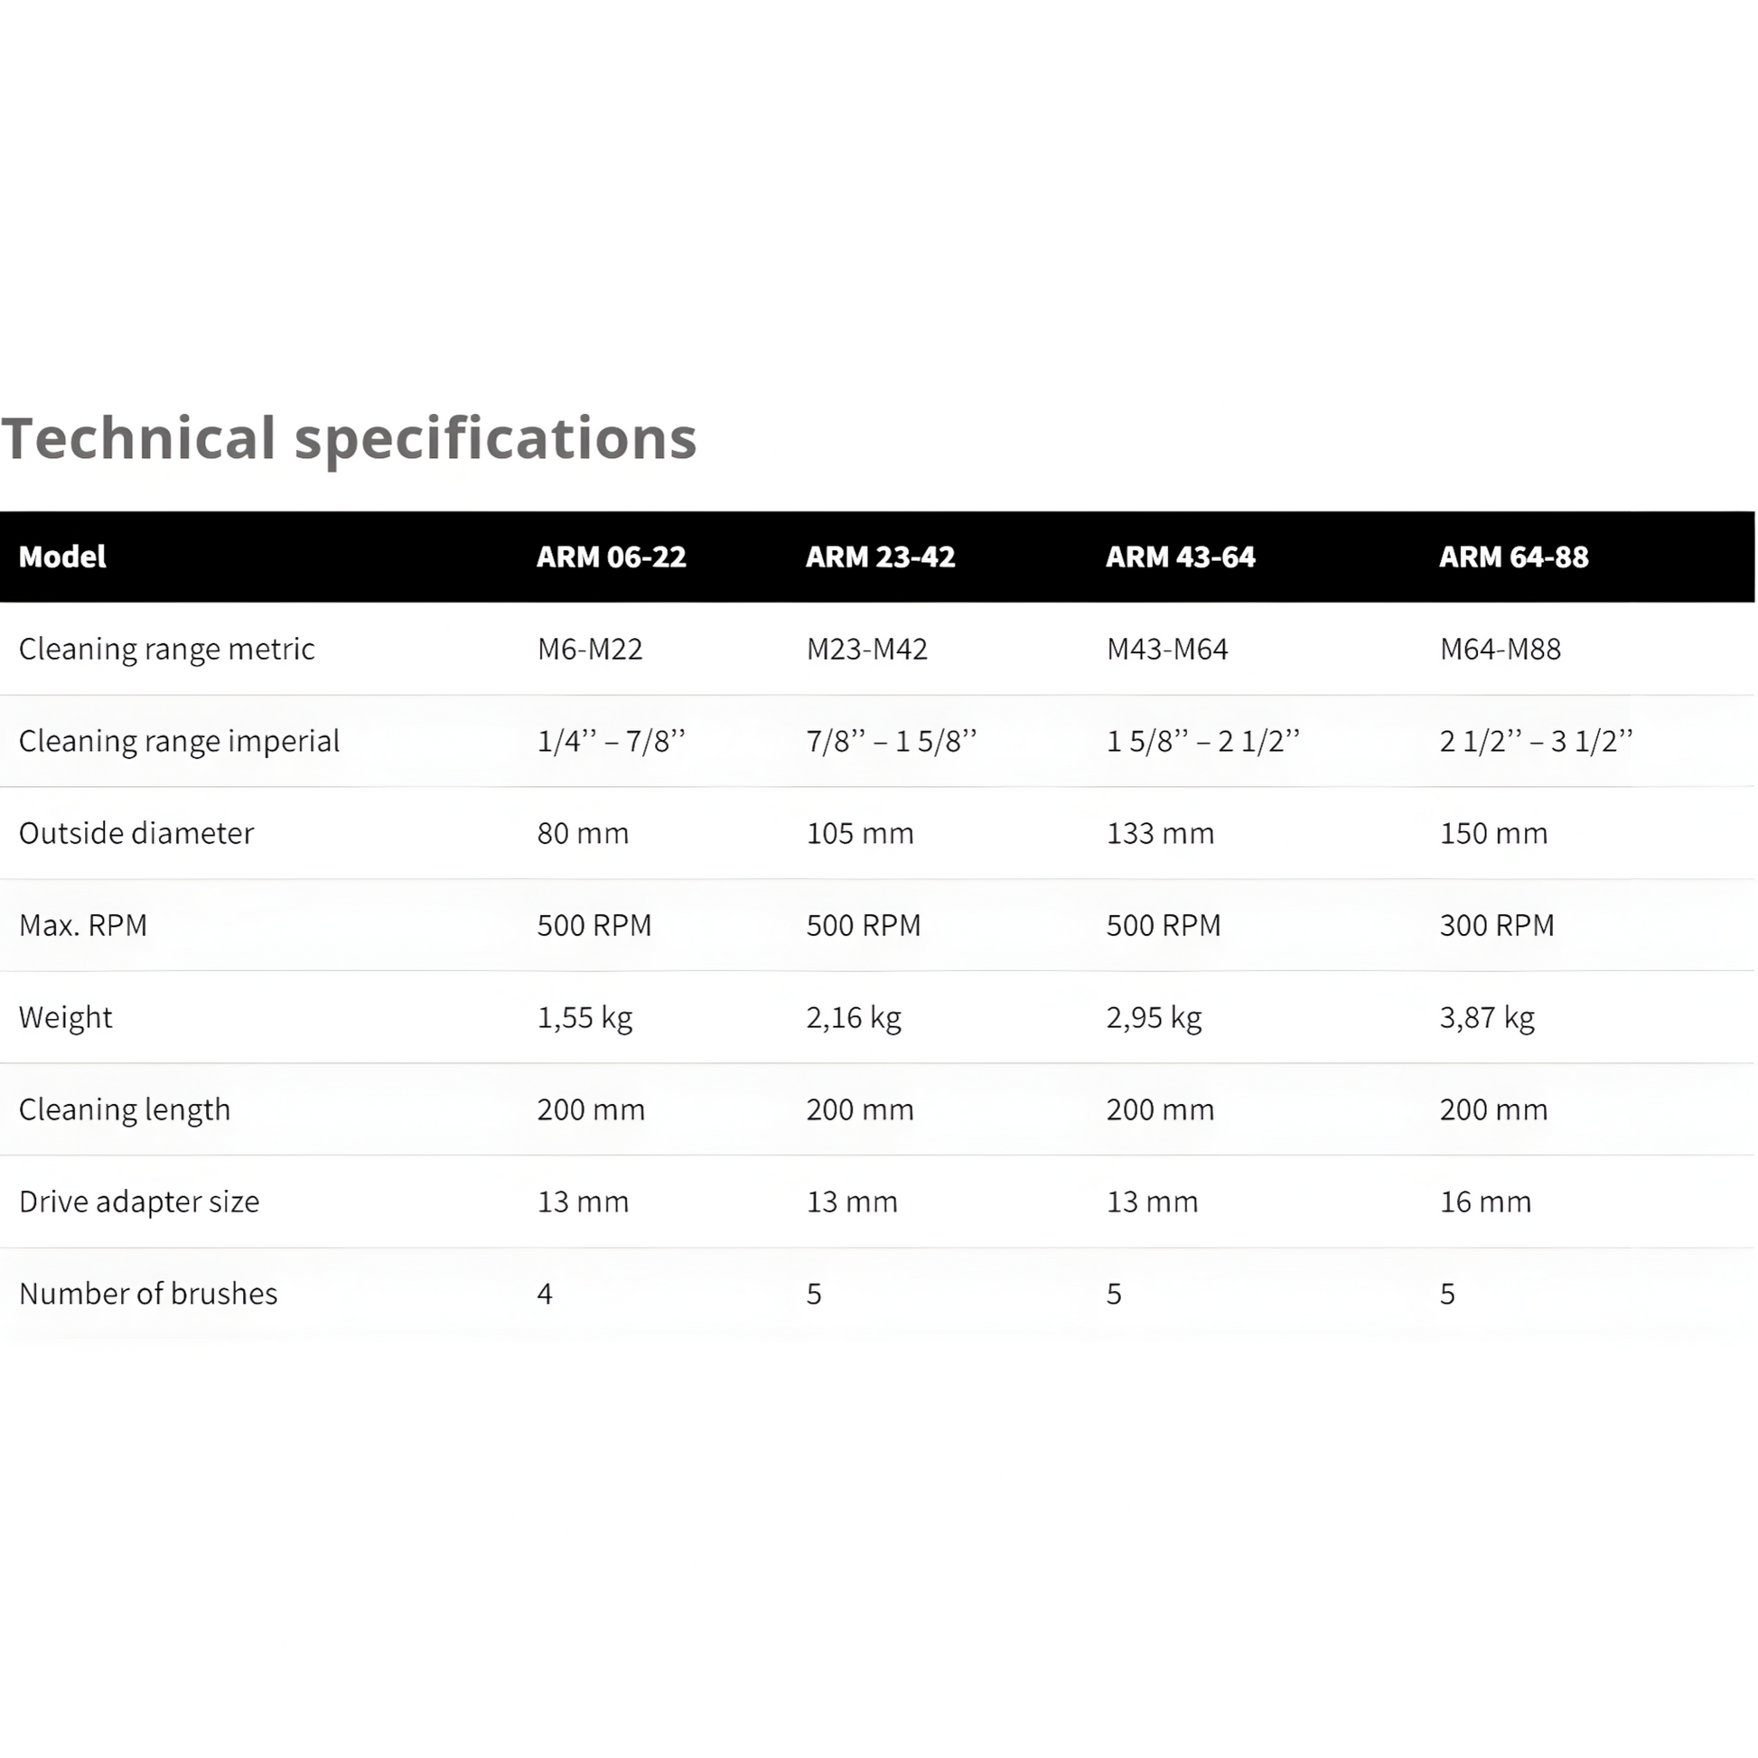Select the Cleaning range metric row label

point(166,649)
